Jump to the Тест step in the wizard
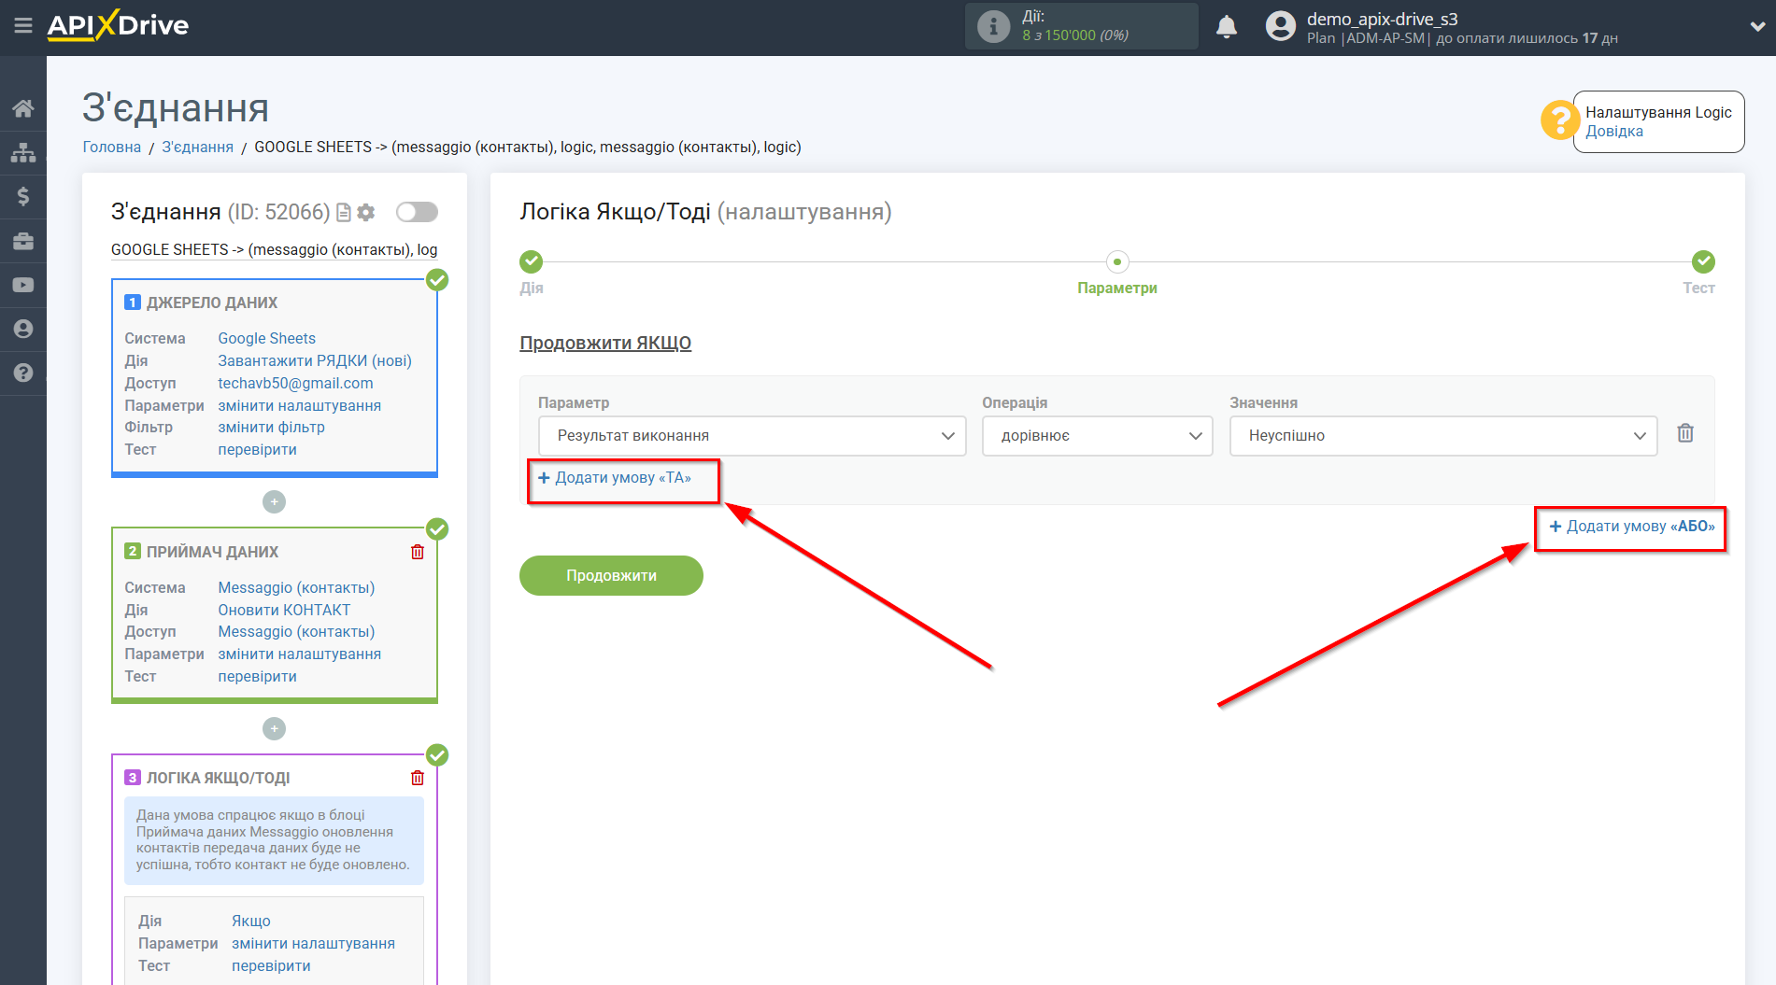 click(1702, 262)
